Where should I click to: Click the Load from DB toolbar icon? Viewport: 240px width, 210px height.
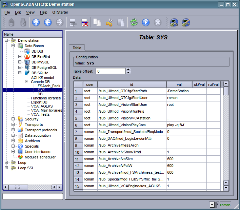11,22
